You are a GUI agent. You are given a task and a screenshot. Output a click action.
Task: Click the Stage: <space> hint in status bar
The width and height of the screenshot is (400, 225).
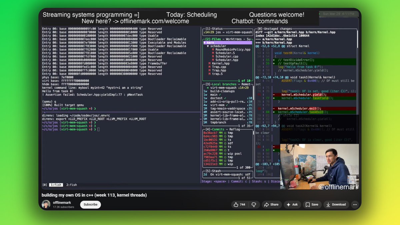pyautogui.click(x=214, y=182)
